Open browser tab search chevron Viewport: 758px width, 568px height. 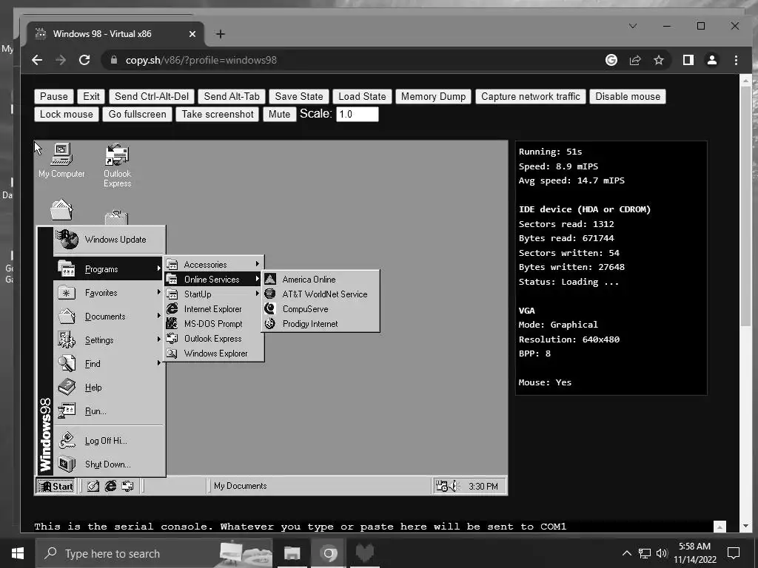tap(633, 26)
